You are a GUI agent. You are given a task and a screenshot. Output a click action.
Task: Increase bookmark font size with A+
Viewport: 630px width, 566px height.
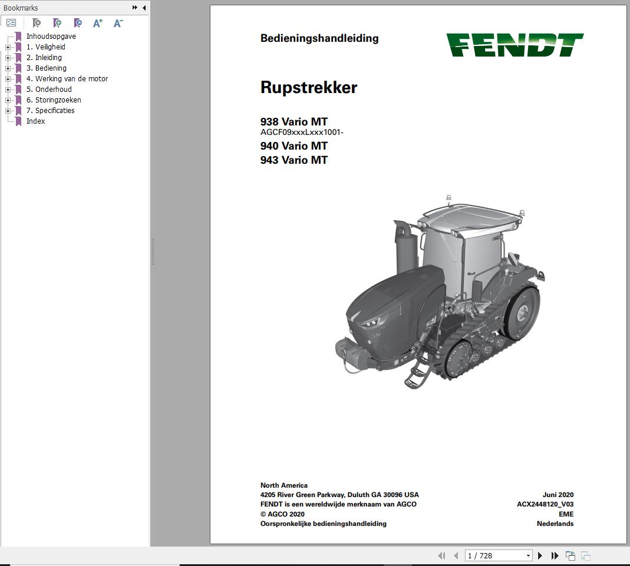pyautogui.click(x=98, y=24)
